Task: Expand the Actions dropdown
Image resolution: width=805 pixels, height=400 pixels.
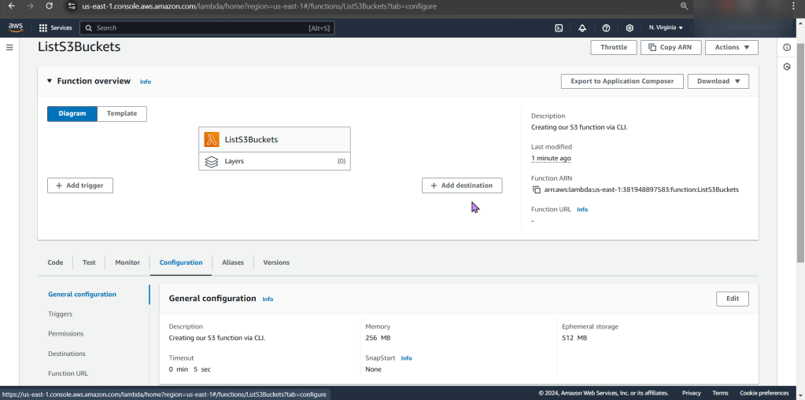Action: (x=731, y=47)
